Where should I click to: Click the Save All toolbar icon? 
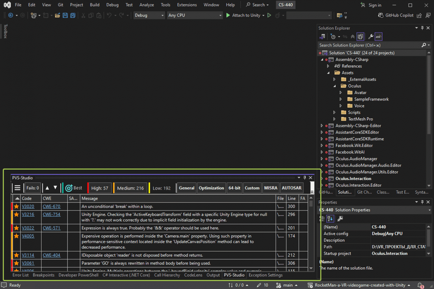coord(73,16)
